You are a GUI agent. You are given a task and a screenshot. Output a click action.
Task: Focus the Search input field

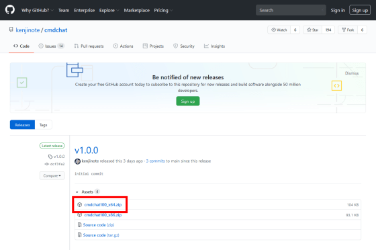click(291, 10)
